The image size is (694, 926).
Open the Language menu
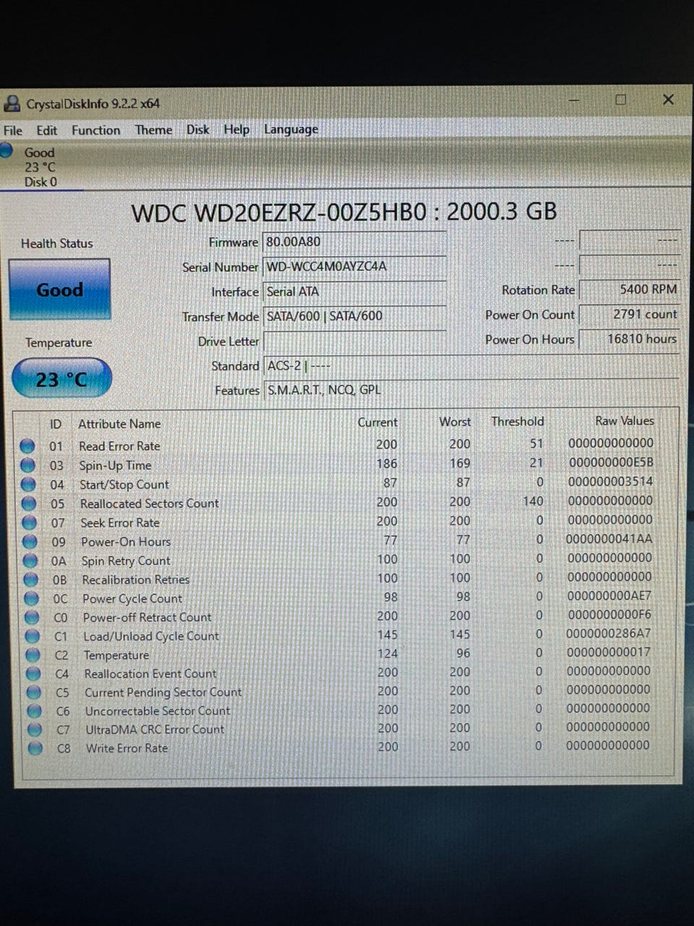291,129
